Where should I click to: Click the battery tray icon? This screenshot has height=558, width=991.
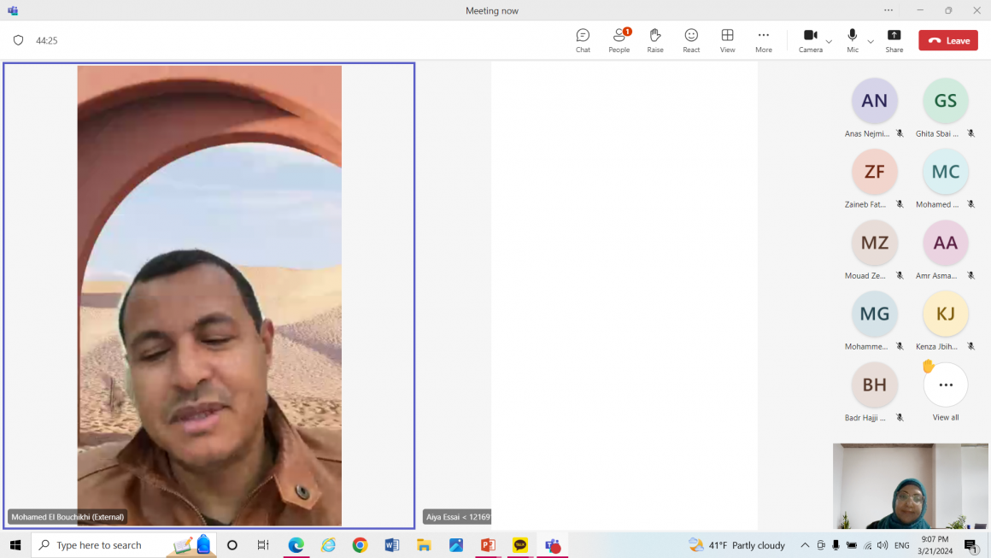tap(852, 544)
